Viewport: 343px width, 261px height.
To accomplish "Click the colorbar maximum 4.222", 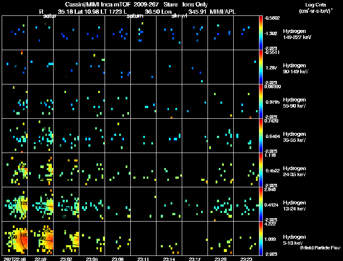I will (x=270, y=224).
